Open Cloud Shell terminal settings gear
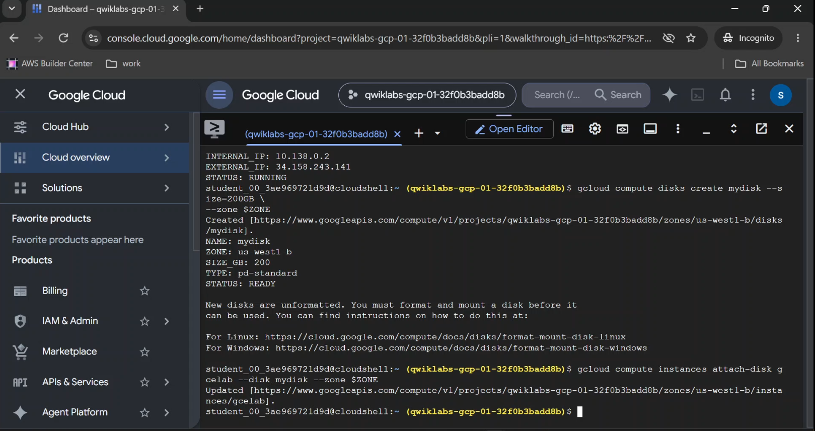Screen dimensions: 815x431 tap(595, 129)
